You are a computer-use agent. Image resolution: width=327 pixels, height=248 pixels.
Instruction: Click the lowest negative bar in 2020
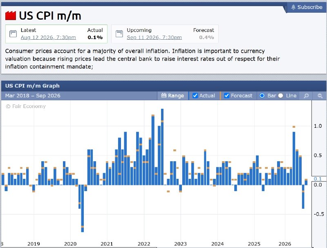click(83, 208)
